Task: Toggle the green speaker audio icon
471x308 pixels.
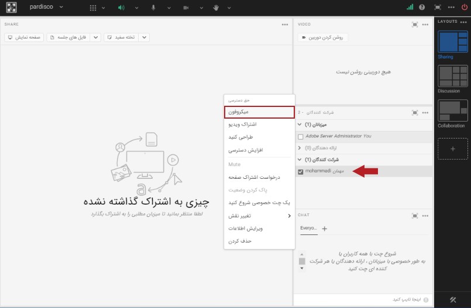Action: click(121, 8)
